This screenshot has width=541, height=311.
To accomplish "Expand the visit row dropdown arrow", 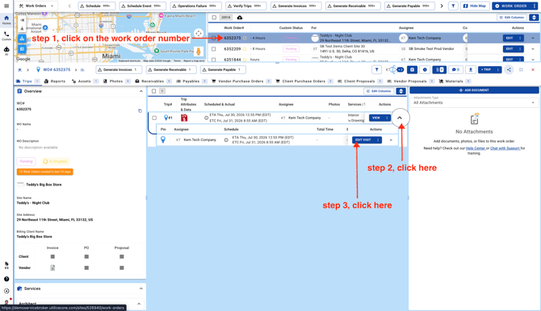I will click(391, 140).
